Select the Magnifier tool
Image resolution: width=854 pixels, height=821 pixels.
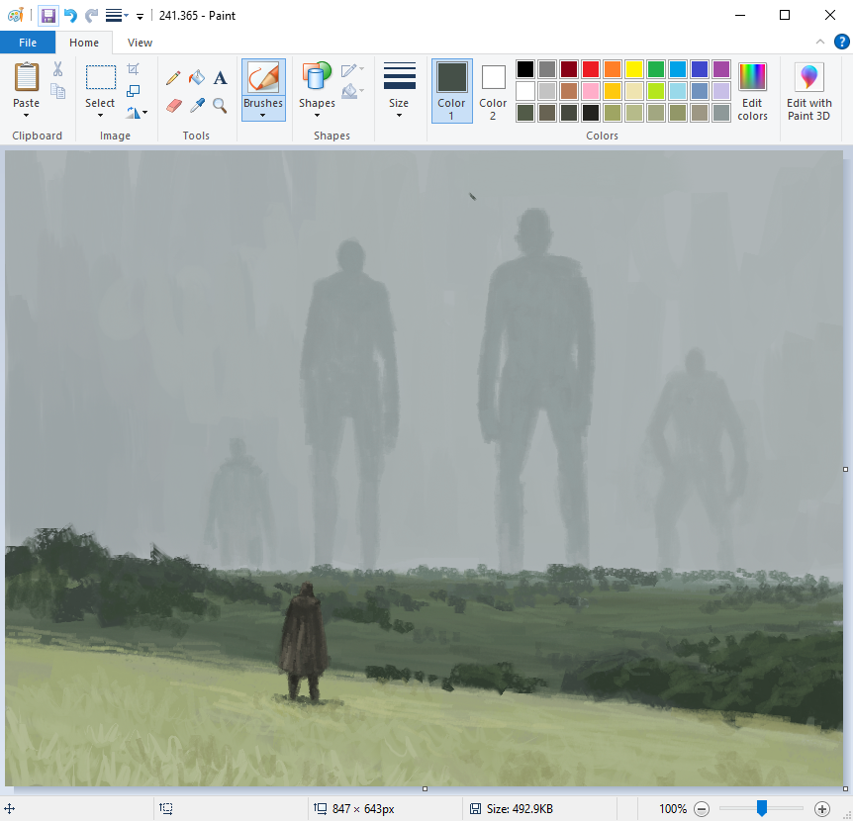pos(220,106)
